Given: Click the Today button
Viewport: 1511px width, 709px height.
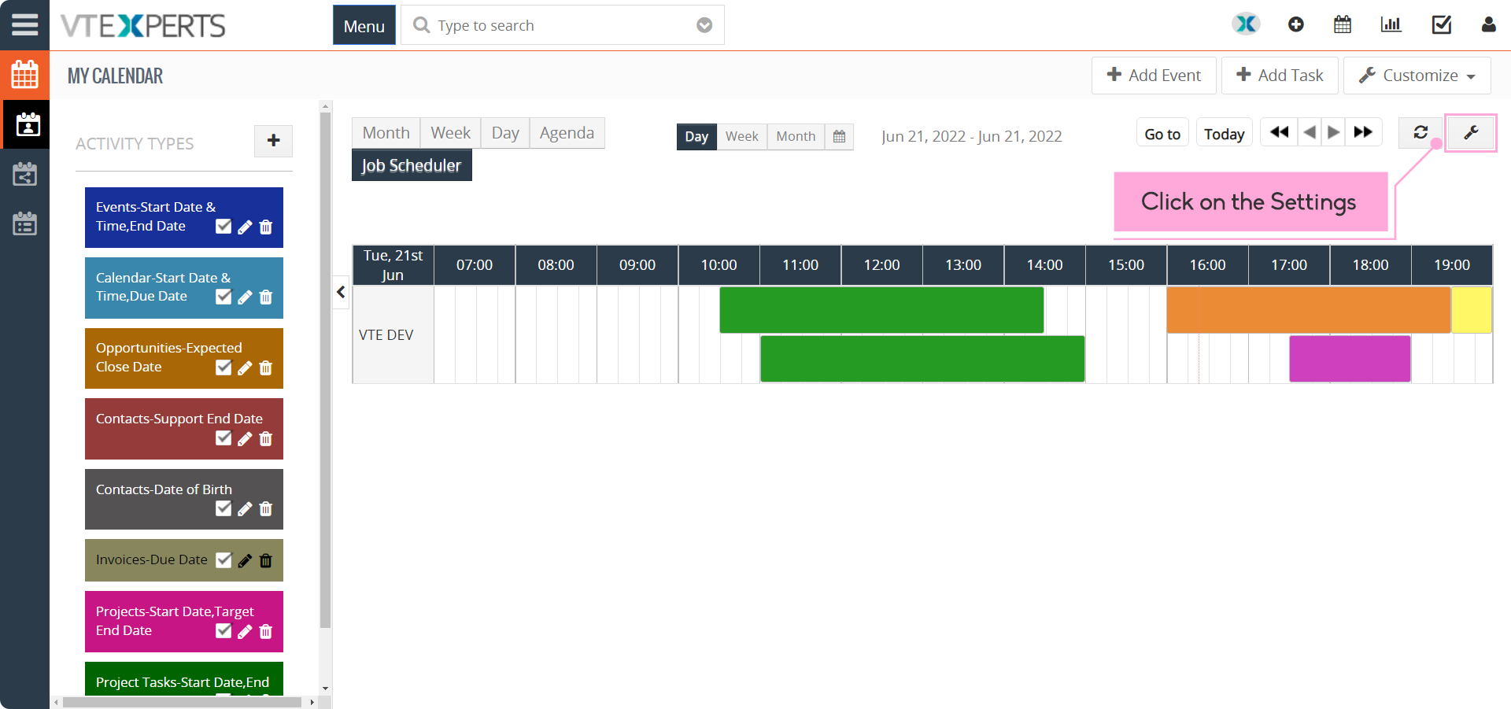Looking at the screenshot, I should coord(1224,134).
